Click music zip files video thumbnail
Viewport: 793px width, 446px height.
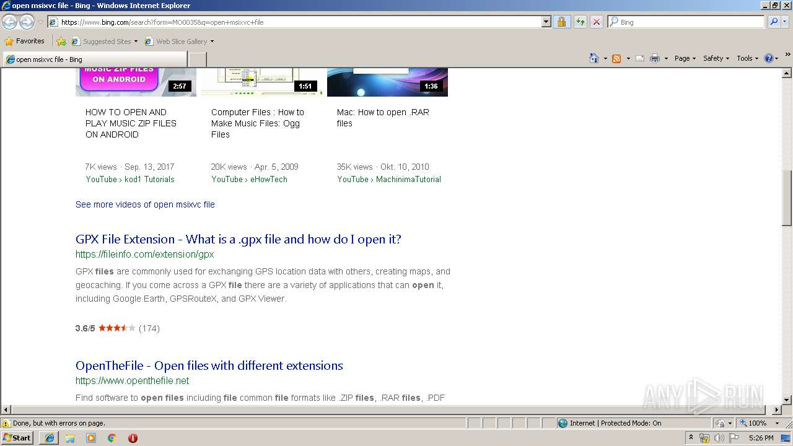136,82
